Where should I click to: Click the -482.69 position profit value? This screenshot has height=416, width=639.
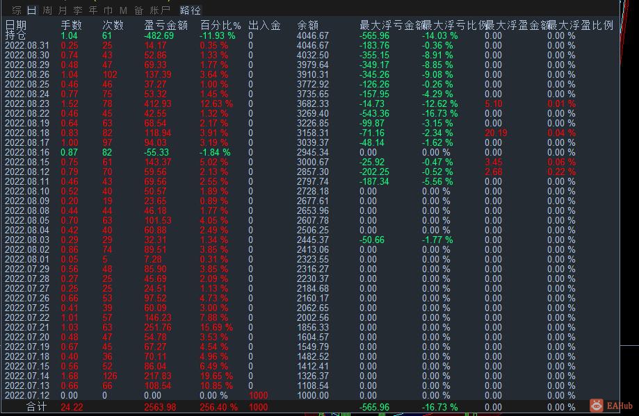point(159,35)
